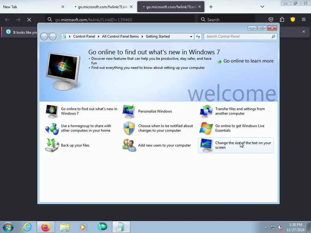Click the refresh button in Control Panel address bar
Viewport: 311px width, 233px height.
[x=198, y=36]
